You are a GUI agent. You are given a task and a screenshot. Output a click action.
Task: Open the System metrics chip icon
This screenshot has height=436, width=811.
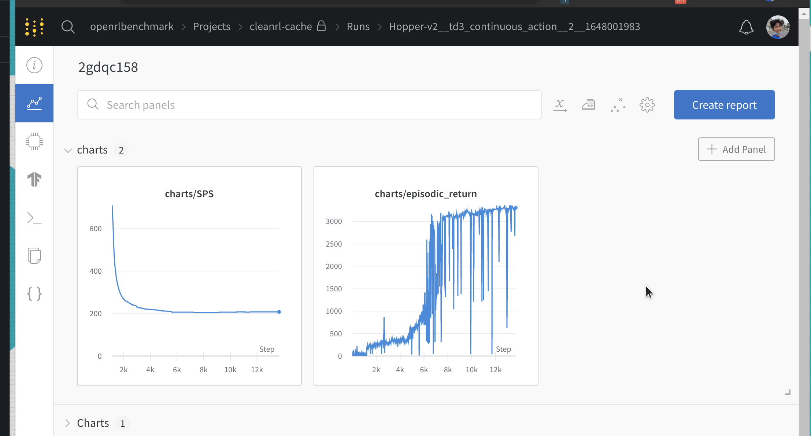34,141
